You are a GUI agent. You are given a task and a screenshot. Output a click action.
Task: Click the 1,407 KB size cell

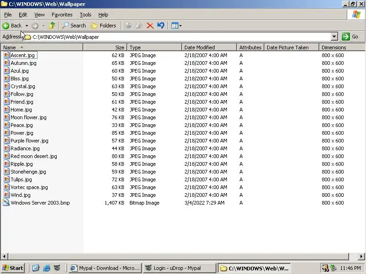[x=114, y=203]
